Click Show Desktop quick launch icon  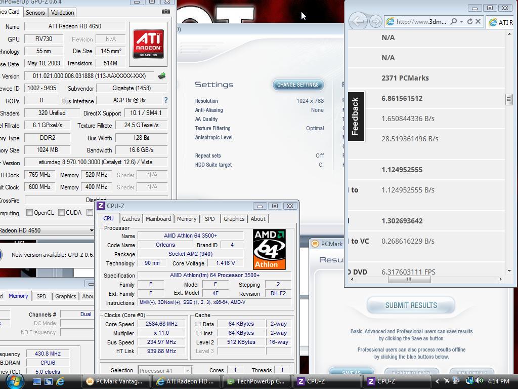click(x=36, y=381)
